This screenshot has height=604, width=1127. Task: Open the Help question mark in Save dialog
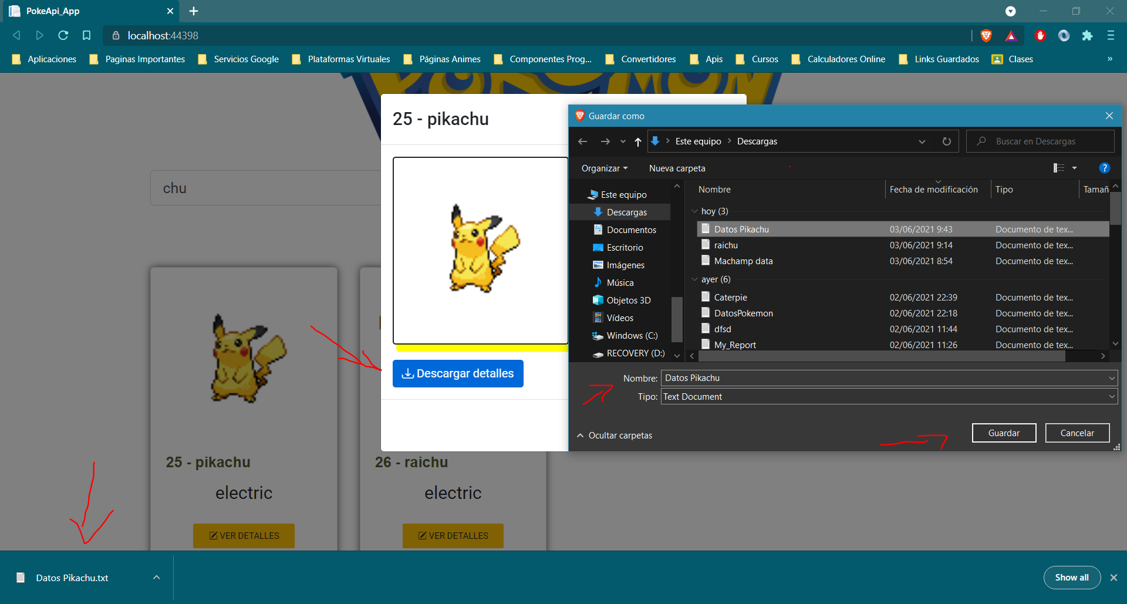click(x=1104, y=168)
